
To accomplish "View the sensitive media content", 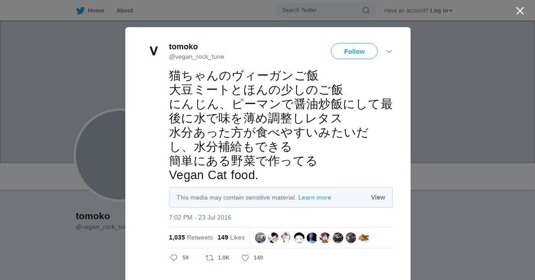I will 378,197.
